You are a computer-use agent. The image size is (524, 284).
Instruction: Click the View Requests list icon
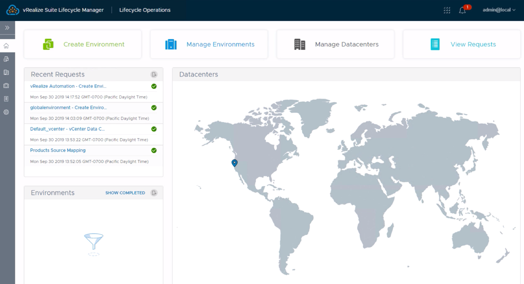coord(435,44)
